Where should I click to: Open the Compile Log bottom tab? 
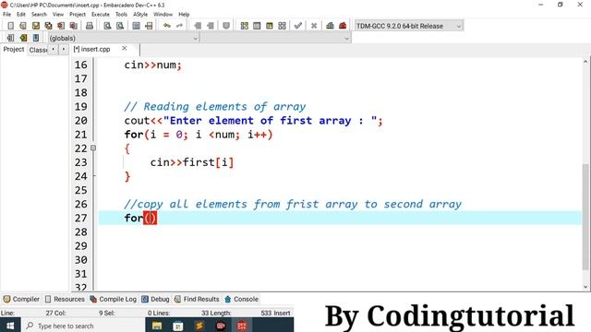point(114,299)
